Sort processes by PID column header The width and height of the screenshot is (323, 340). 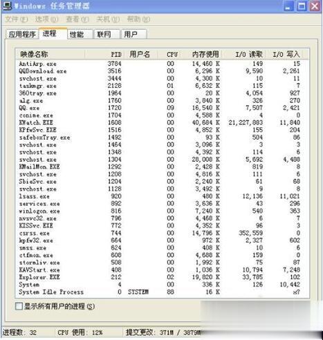pos(104,55)
